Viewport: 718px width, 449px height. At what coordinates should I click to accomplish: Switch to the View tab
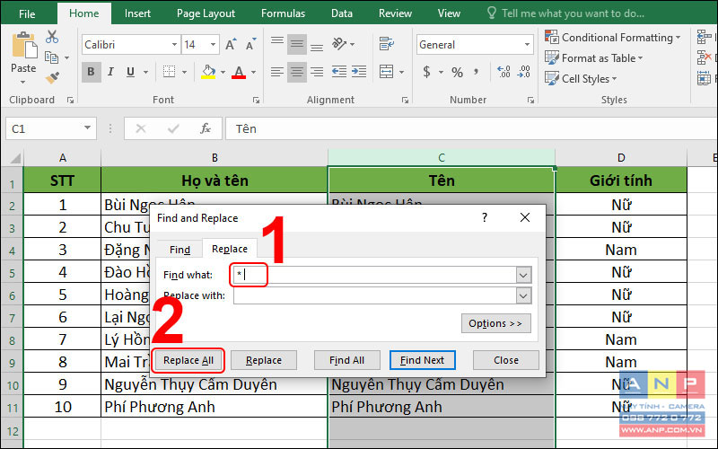(x=449, y=13)
